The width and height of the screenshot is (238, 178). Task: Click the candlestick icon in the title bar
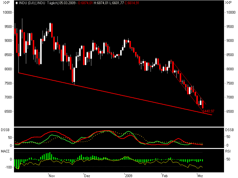pos(17,3)
